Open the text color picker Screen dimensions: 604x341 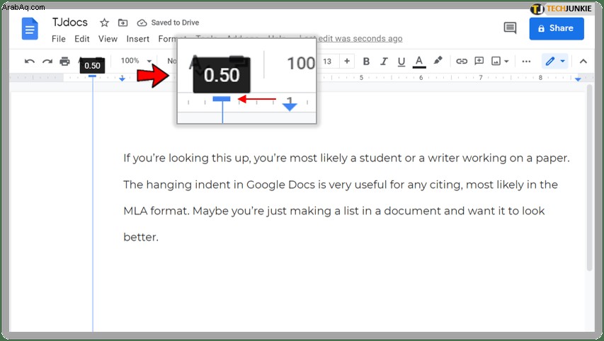pos(419,62)
